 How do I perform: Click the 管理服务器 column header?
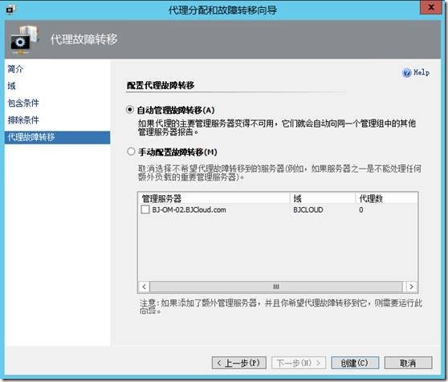point(214,198)
